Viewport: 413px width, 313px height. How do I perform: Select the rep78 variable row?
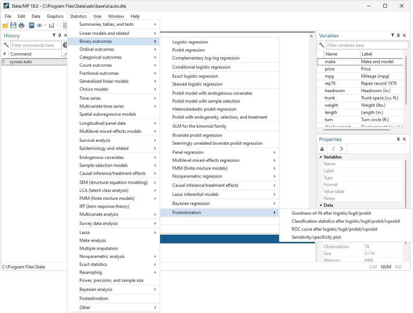(360, 83)
